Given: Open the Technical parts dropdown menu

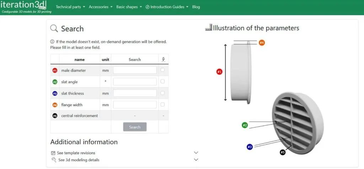Looking at the screenshot, I should click(x=70, y=7).
